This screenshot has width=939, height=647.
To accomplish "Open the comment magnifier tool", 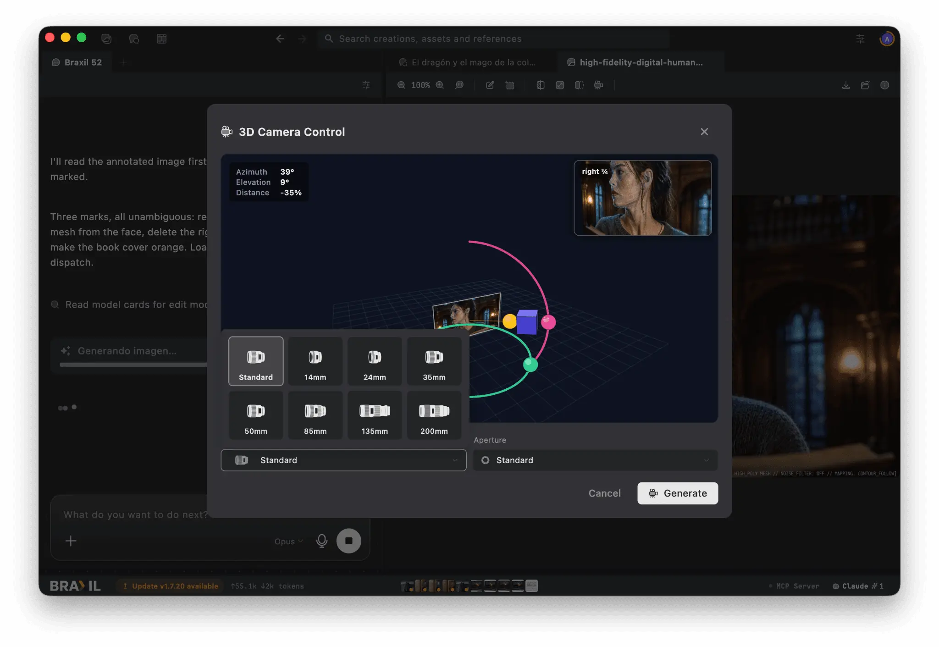I will [459, 85].
